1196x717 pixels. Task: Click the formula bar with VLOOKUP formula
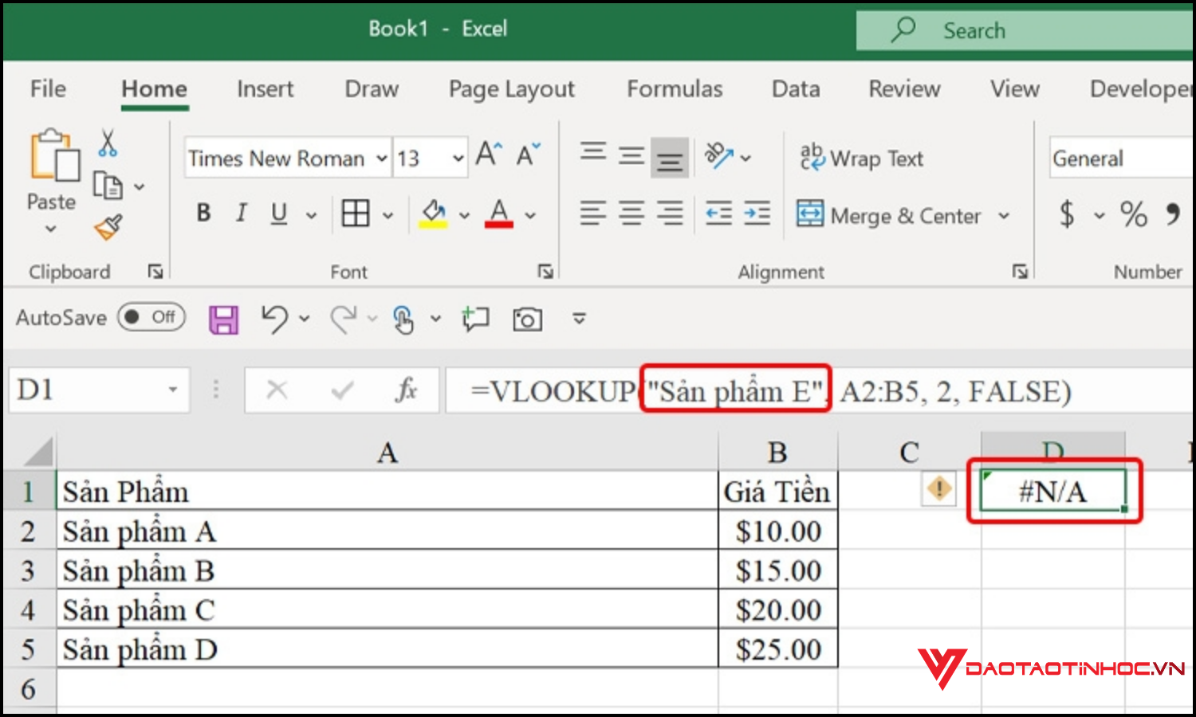819,390
